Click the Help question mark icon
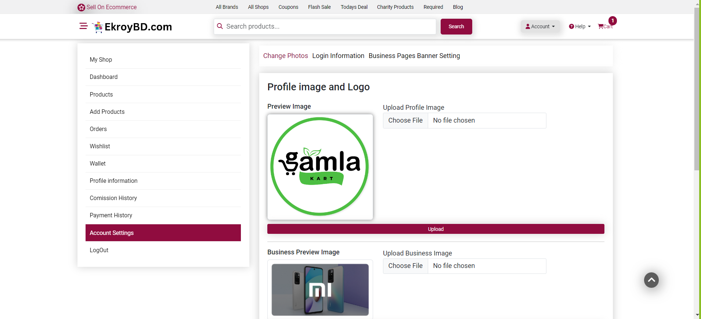 pyautogui.click(x=571, y=26)
